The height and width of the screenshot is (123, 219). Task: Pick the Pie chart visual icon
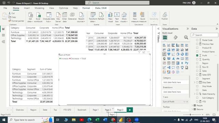point(178,54)
